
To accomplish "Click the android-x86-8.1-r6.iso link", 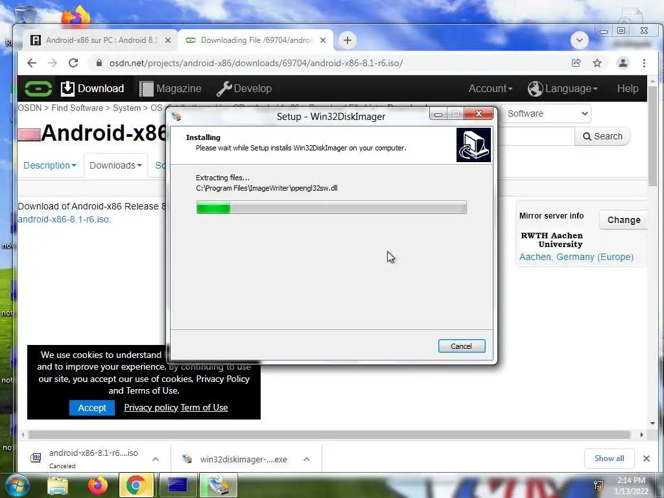I will [64, 219].
